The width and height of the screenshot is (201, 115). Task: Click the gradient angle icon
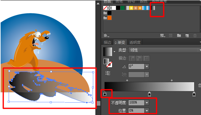point(124,66)
